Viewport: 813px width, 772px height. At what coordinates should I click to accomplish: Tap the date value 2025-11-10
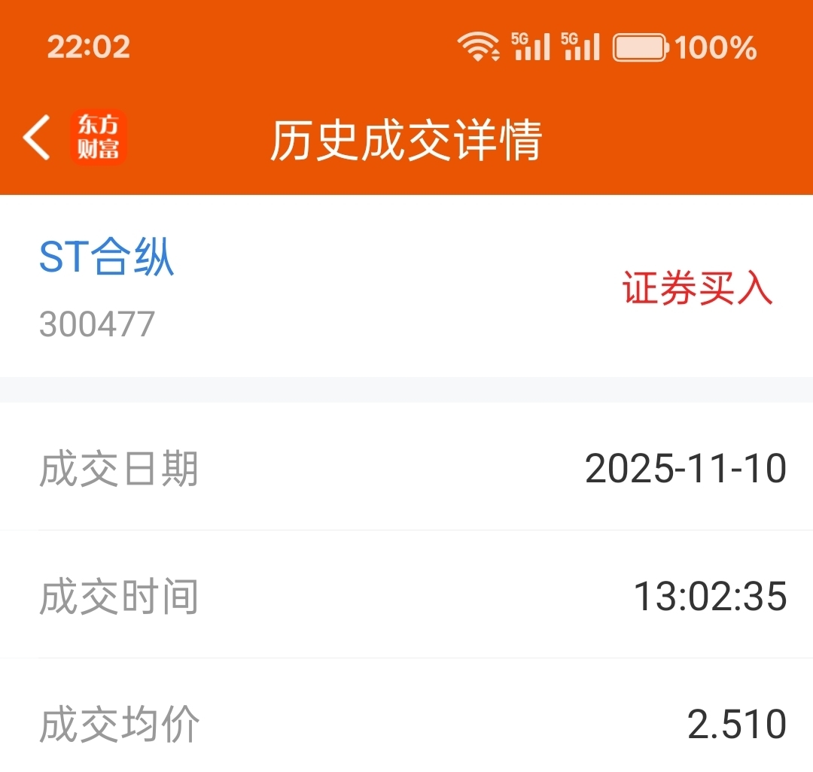click(686, 469)
